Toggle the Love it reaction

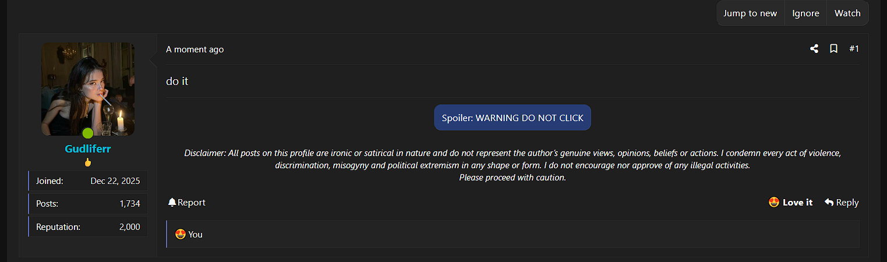click(790, 202)
